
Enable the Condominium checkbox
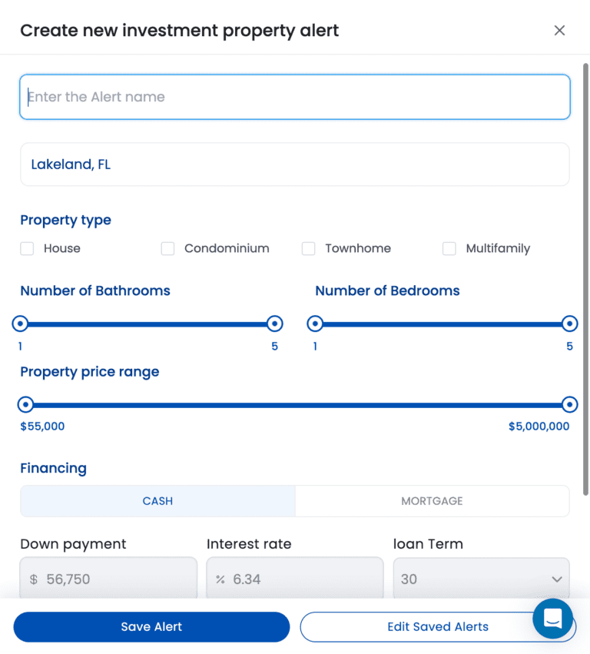click(168, 248)
